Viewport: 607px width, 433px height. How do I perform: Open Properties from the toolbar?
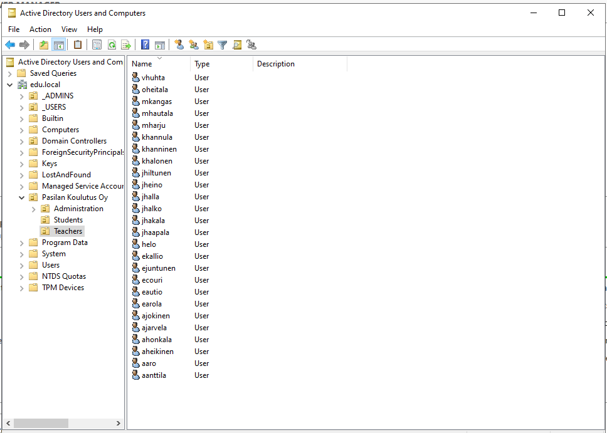(x=97, y=45)
